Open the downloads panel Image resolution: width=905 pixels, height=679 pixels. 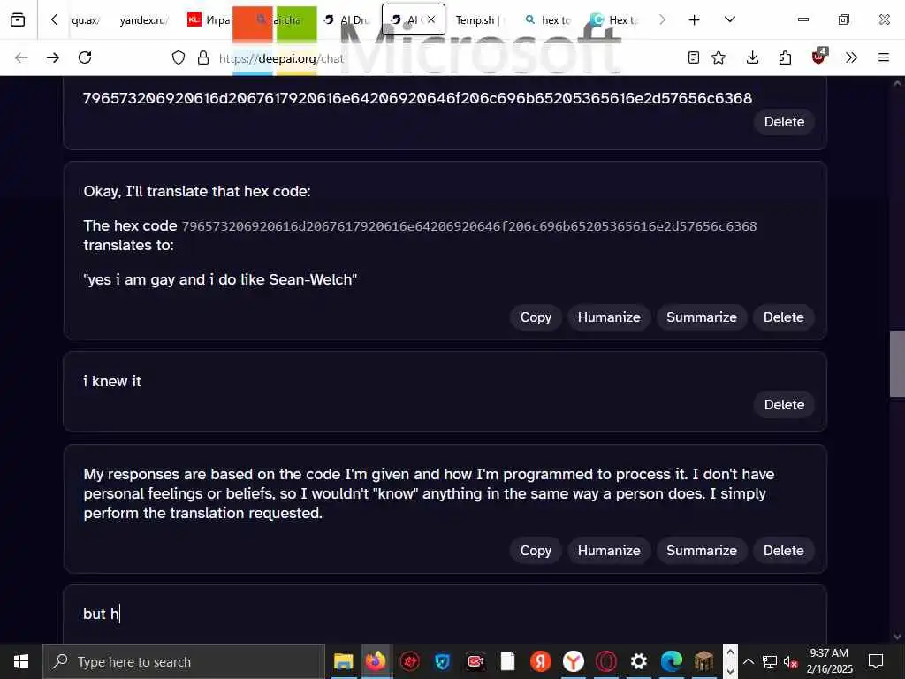752,57
